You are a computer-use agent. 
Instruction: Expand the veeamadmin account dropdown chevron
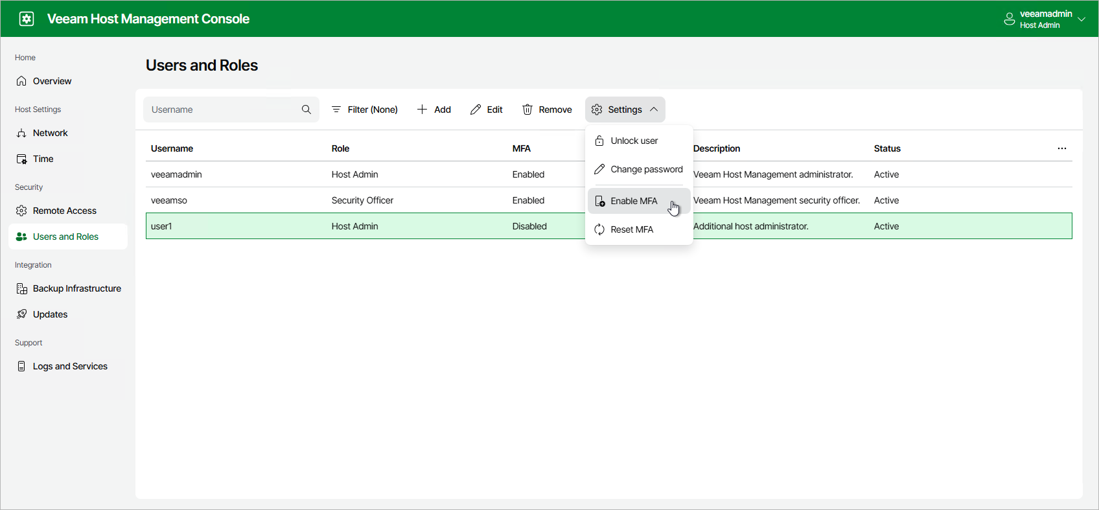click(1082, 19)
